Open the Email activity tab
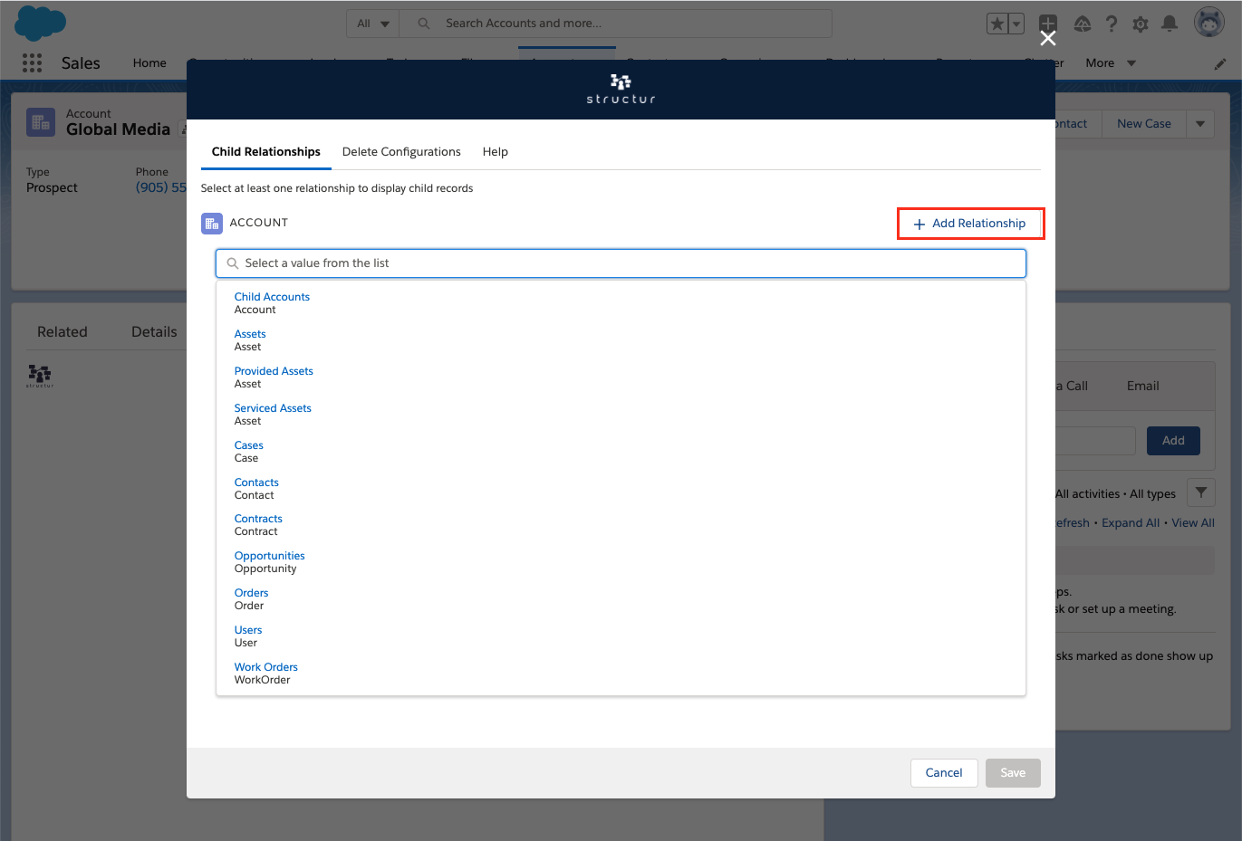Viewport: 1242px width, 841px height. 1143,387
